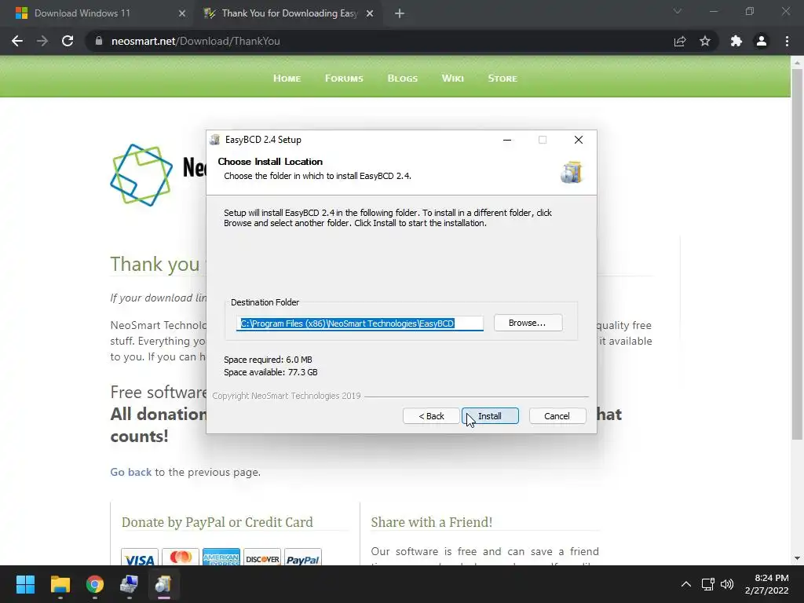The width and height of the screenshot is (804, 603).
Task: Click the Install button in EasyBCD setup
Action: [490, 416]
